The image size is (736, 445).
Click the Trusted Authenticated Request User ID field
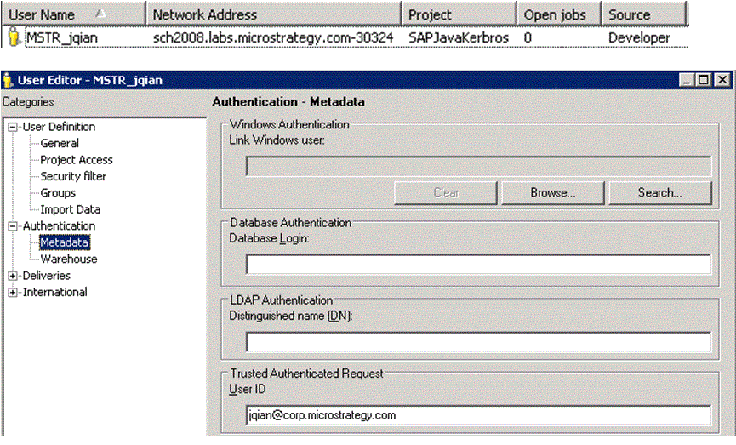(478, 416)
